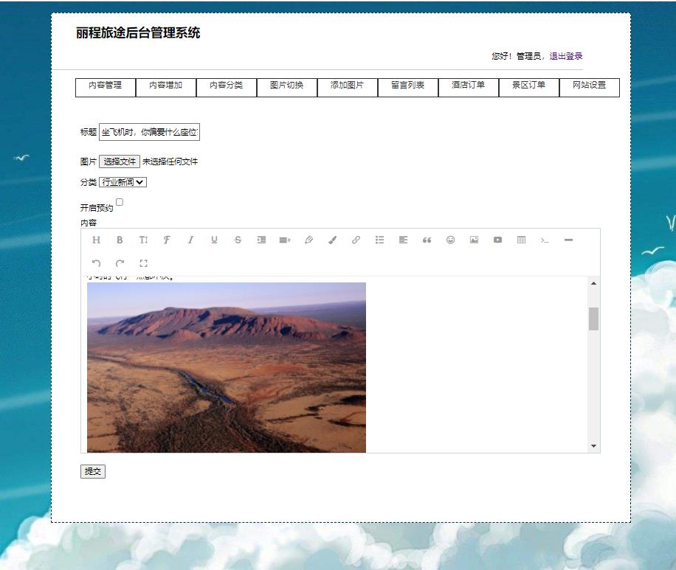
Task: Click the 选择文件 upload button
Action: tap(120, 161)
